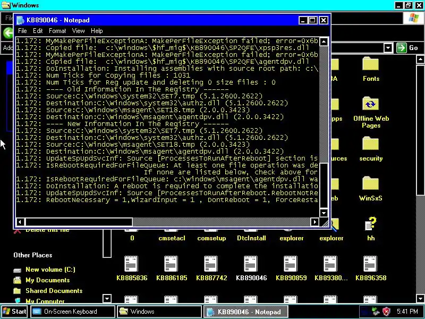This screenshot has width=425, height=319.
Task: Open Notepad's Help menu
Action: 97,31
